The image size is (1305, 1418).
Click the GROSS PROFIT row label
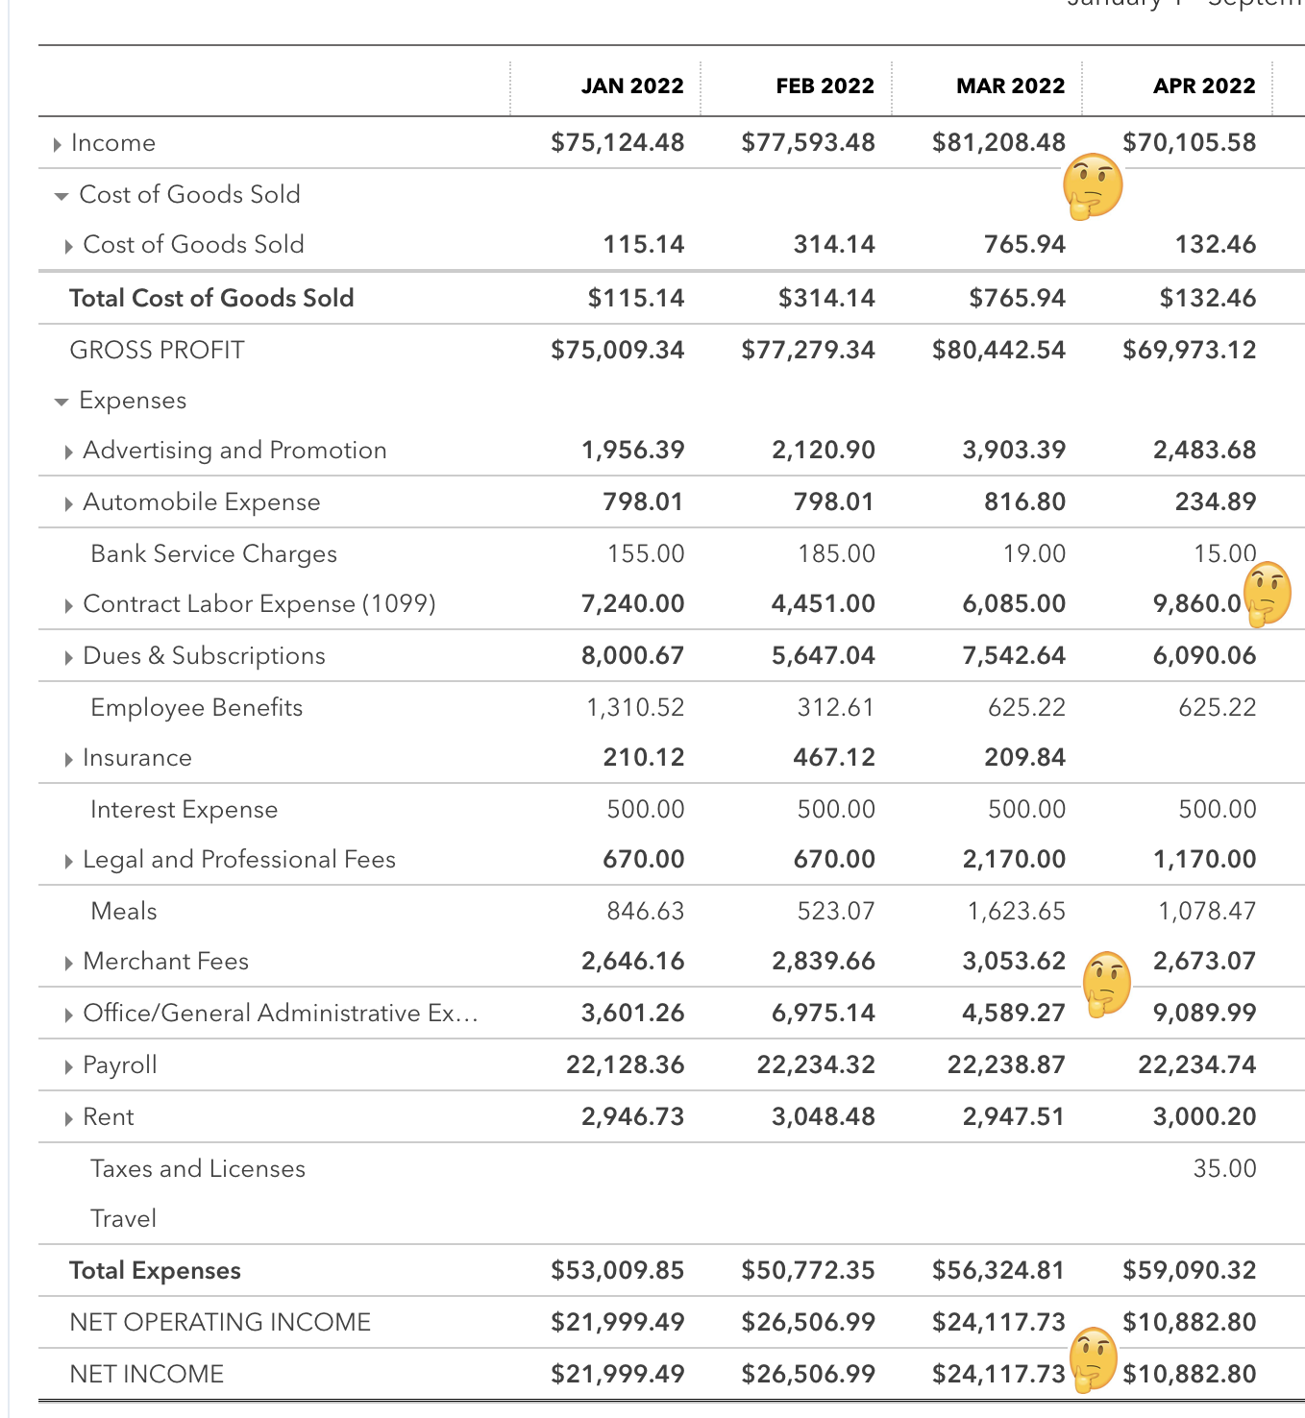pos(157,350)
